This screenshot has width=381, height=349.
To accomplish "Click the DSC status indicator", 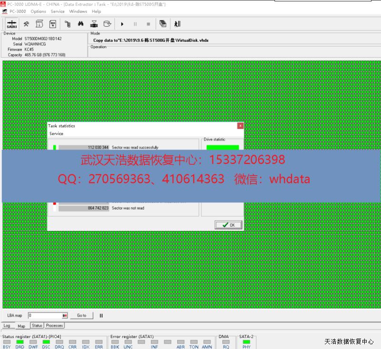I will point(46,342).
